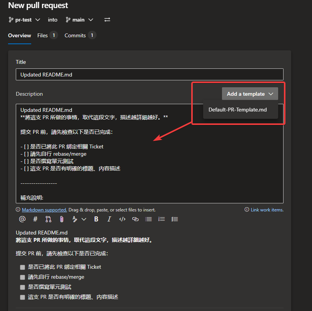Click the @ mention icon

[22, 219]
